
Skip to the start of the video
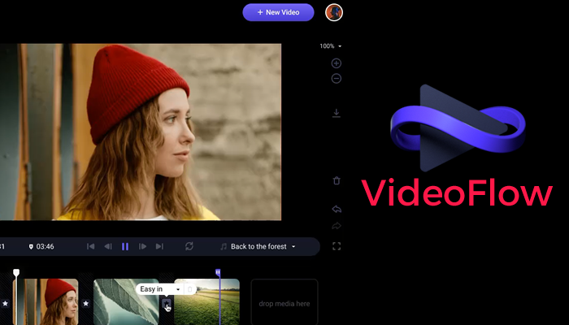click(x=91, y=247)
